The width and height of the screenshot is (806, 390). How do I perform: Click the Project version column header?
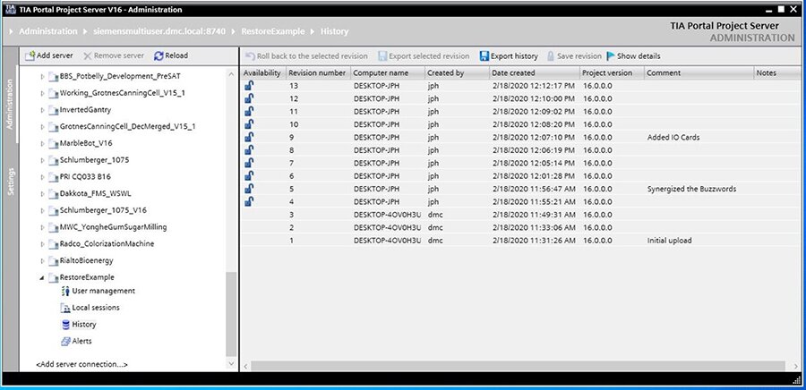(x=612, y=72)
